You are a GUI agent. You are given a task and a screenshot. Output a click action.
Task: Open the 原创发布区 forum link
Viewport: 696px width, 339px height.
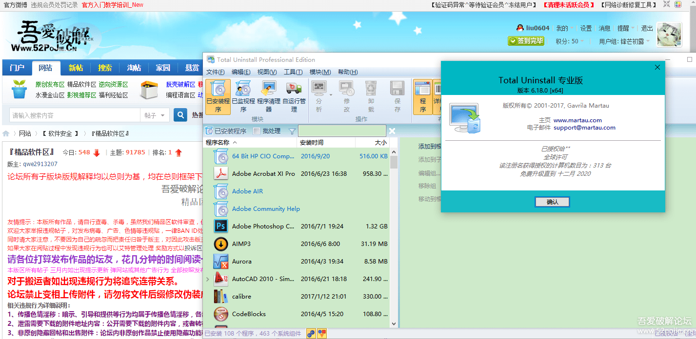[x=50, y=84]
